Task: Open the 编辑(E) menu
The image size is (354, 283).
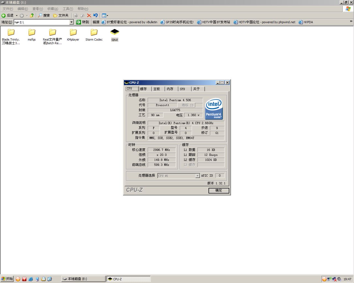Action: pyautogui.click(x=23, y=9)
